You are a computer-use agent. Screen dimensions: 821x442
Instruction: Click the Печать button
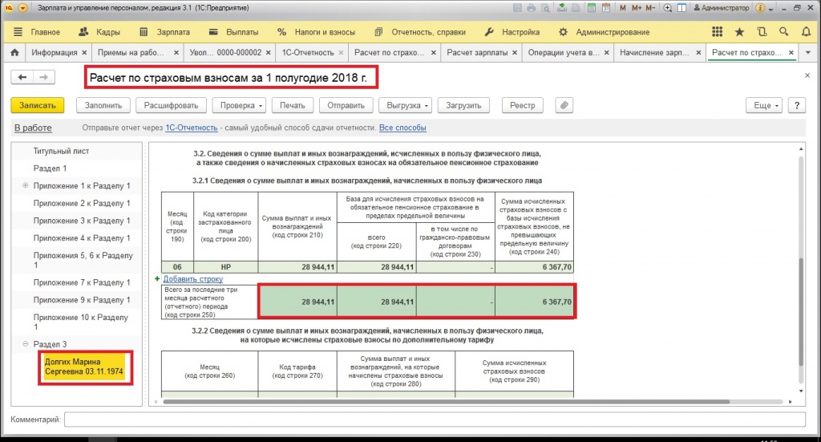tap(292, 105)
